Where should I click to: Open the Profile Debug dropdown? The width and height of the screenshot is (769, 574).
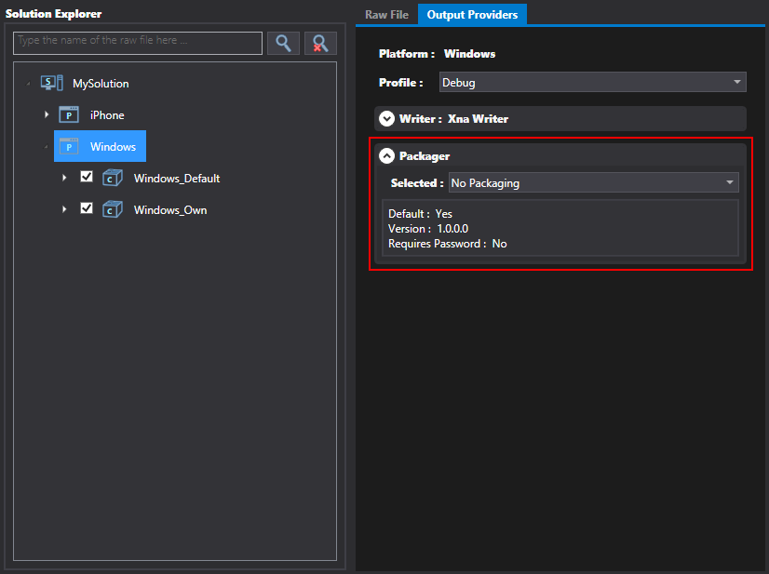pos(592,82)
